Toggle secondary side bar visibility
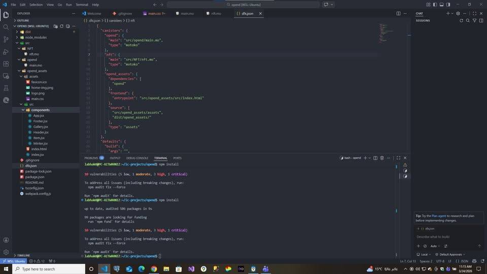Screen dimensions: 487x274 coord(447,5)
